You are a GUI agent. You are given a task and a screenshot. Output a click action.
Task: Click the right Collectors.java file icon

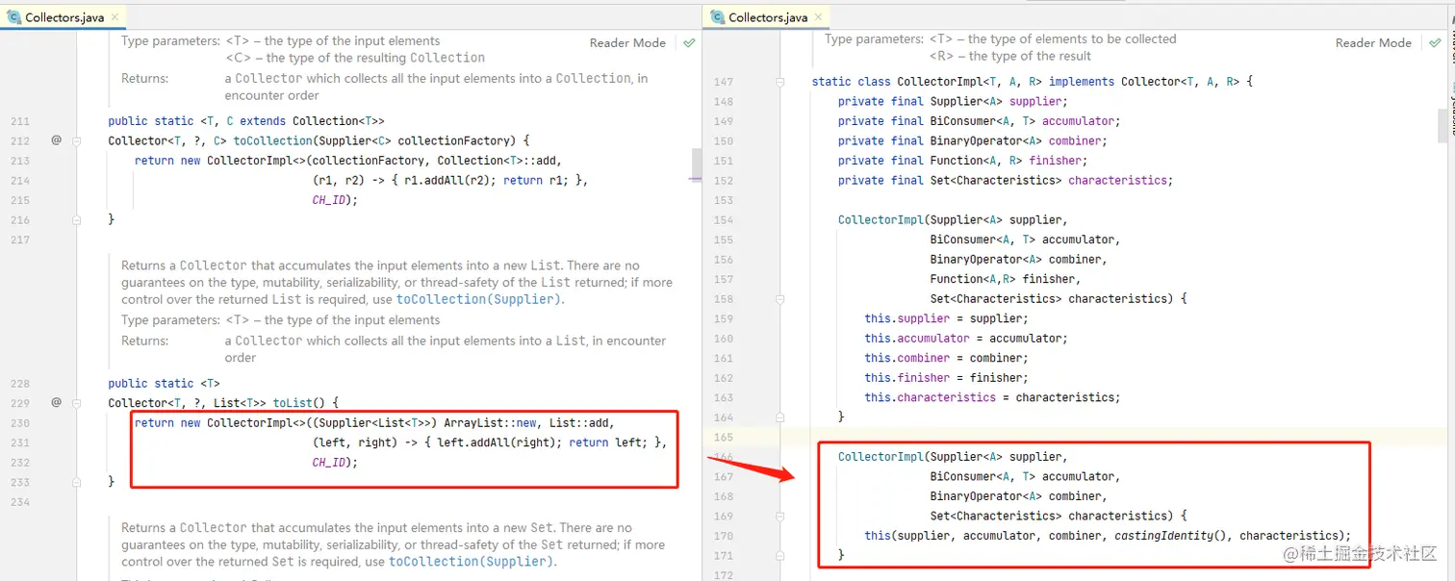point(717,17)
